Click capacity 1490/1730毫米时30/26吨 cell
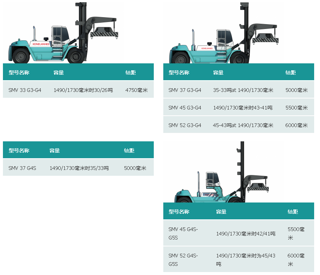This screenshot has height=275, width=320. 83,90
